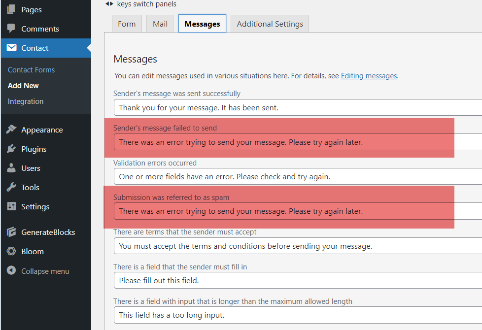
Task: Click the Plugins plug icon
Action: [11, 149]
